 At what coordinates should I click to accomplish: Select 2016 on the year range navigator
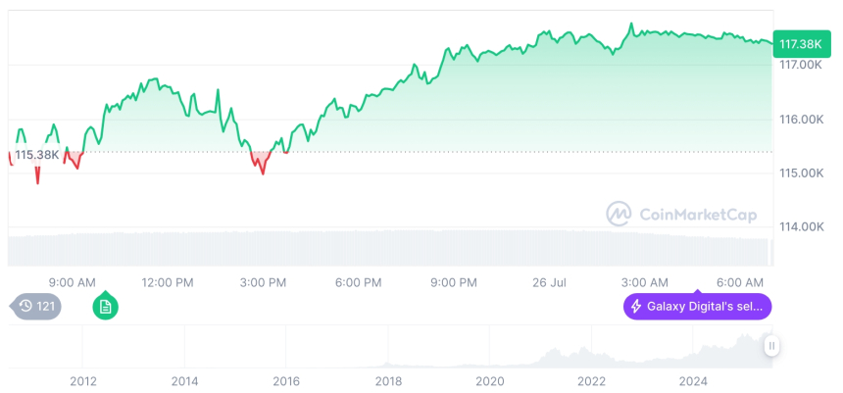pos(285,380)
